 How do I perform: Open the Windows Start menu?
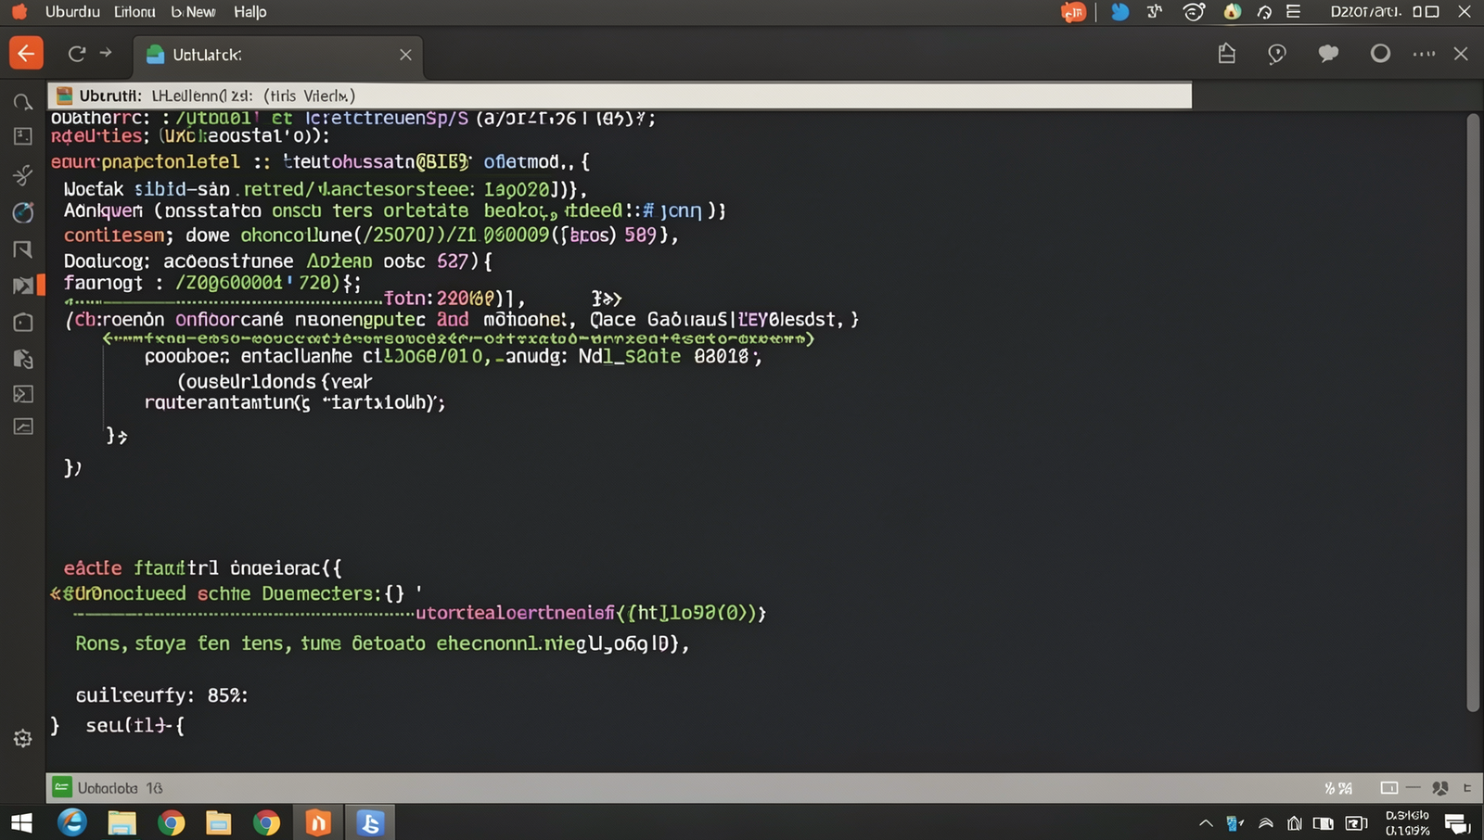21,822
